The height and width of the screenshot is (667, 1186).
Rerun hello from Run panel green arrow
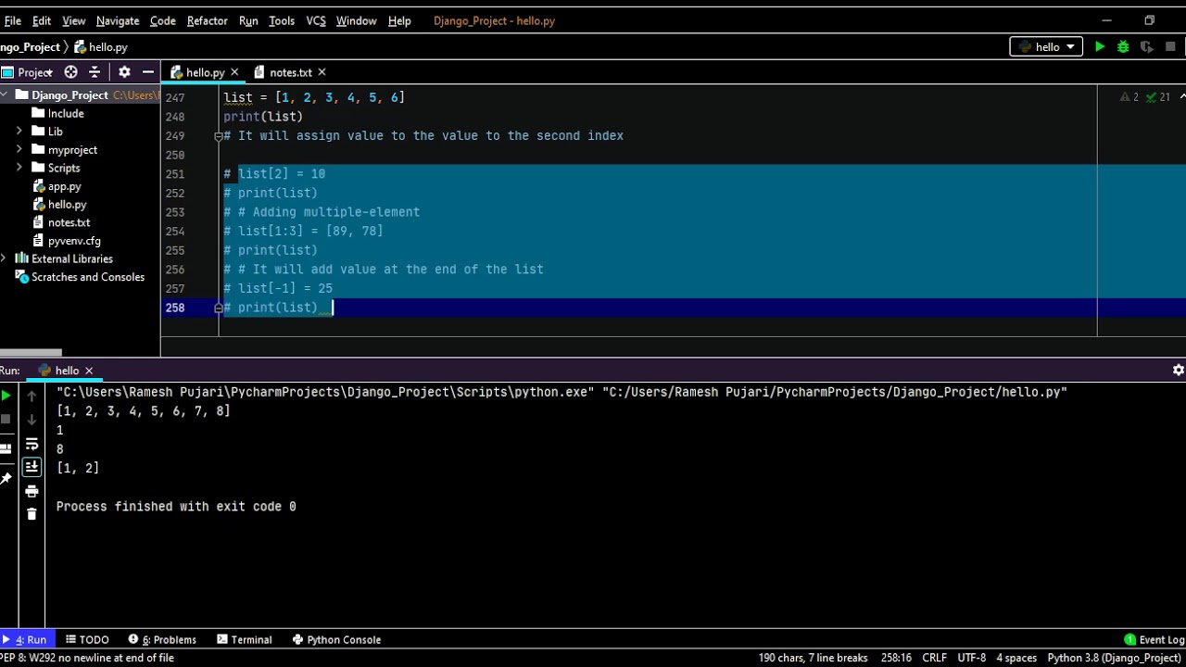(6, 396)
